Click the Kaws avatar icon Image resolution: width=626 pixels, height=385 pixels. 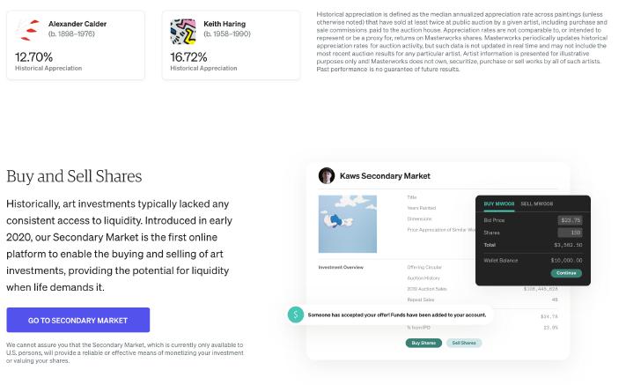(327, 175)
